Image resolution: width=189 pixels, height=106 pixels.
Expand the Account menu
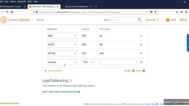coord(152,20)
